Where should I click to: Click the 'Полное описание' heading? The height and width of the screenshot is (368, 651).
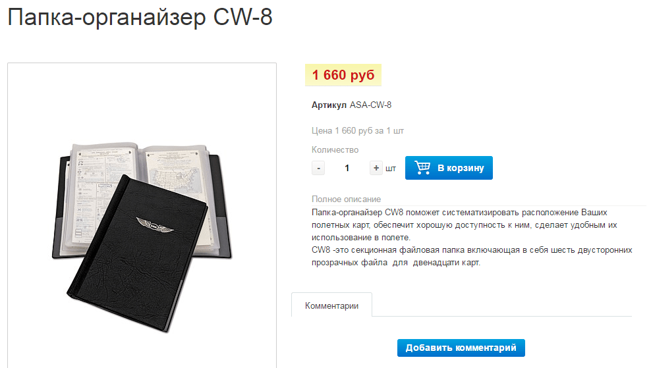347,199
